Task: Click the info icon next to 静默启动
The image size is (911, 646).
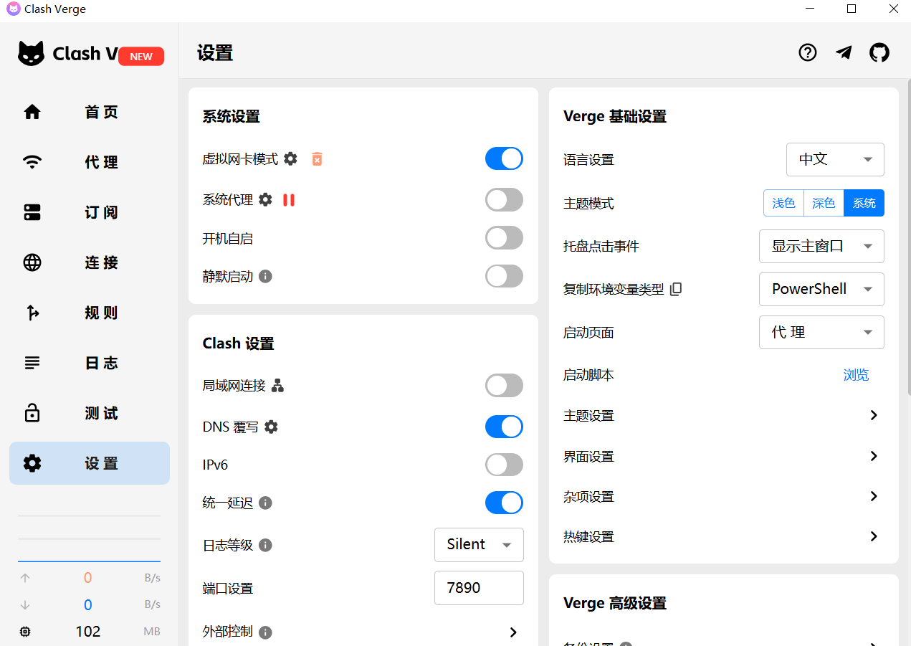Action: pyautogui.click(x=265, y=276)
